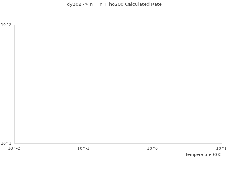Select the 10^1 y-axis tick label
Image resolution: width=229 pixels, height=172 pixels.
pos(6,143)
